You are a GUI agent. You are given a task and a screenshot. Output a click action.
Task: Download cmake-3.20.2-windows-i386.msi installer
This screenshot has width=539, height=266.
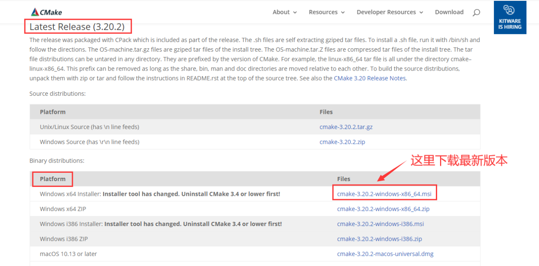click(x=381, y=224)
